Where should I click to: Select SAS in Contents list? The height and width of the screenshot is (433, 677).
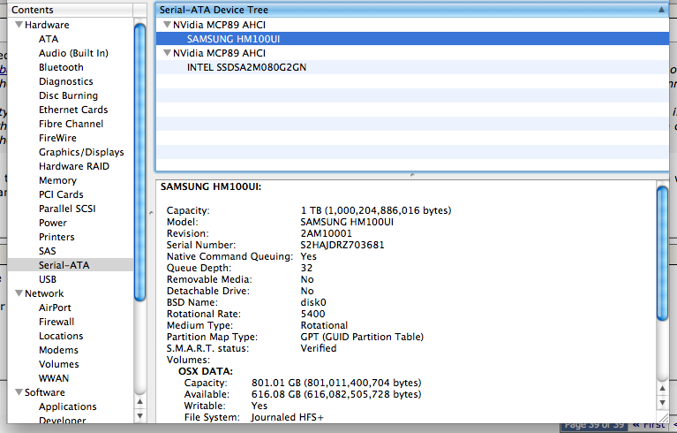[47, 251]
